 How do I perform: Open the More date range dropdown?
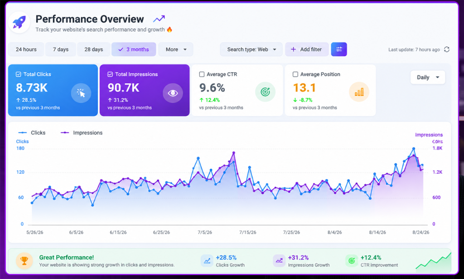point(176,49)
